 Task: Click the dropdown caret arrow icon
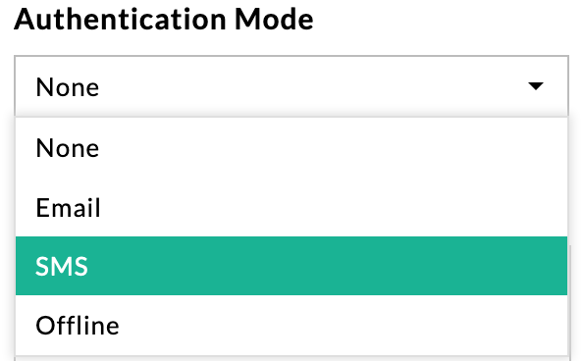(536, 86)
